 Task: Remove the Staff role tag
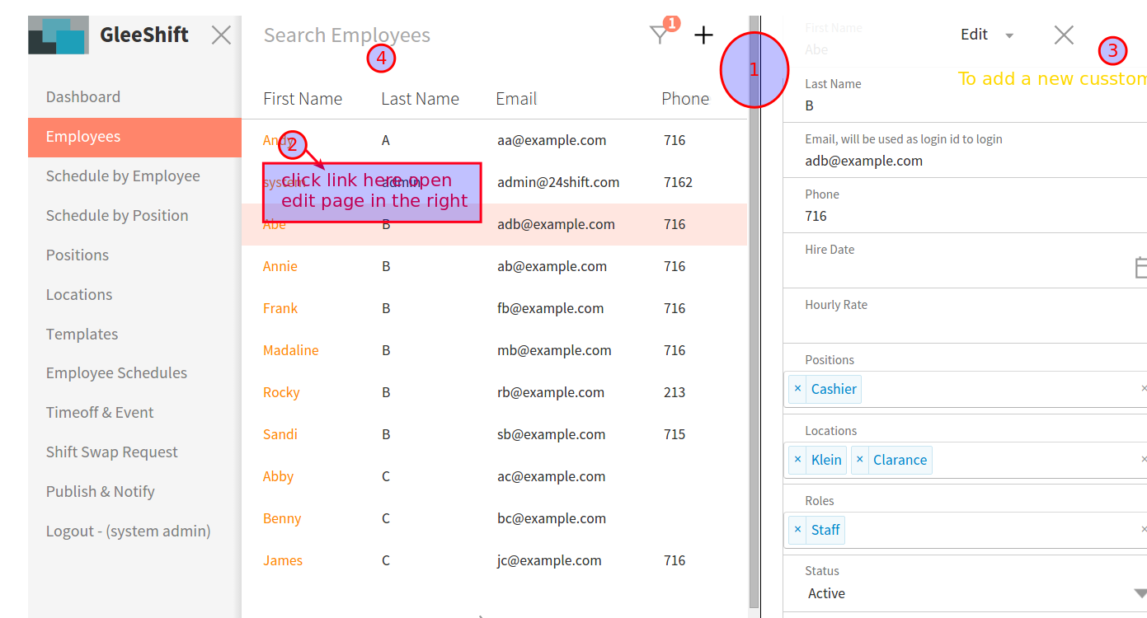797,530
